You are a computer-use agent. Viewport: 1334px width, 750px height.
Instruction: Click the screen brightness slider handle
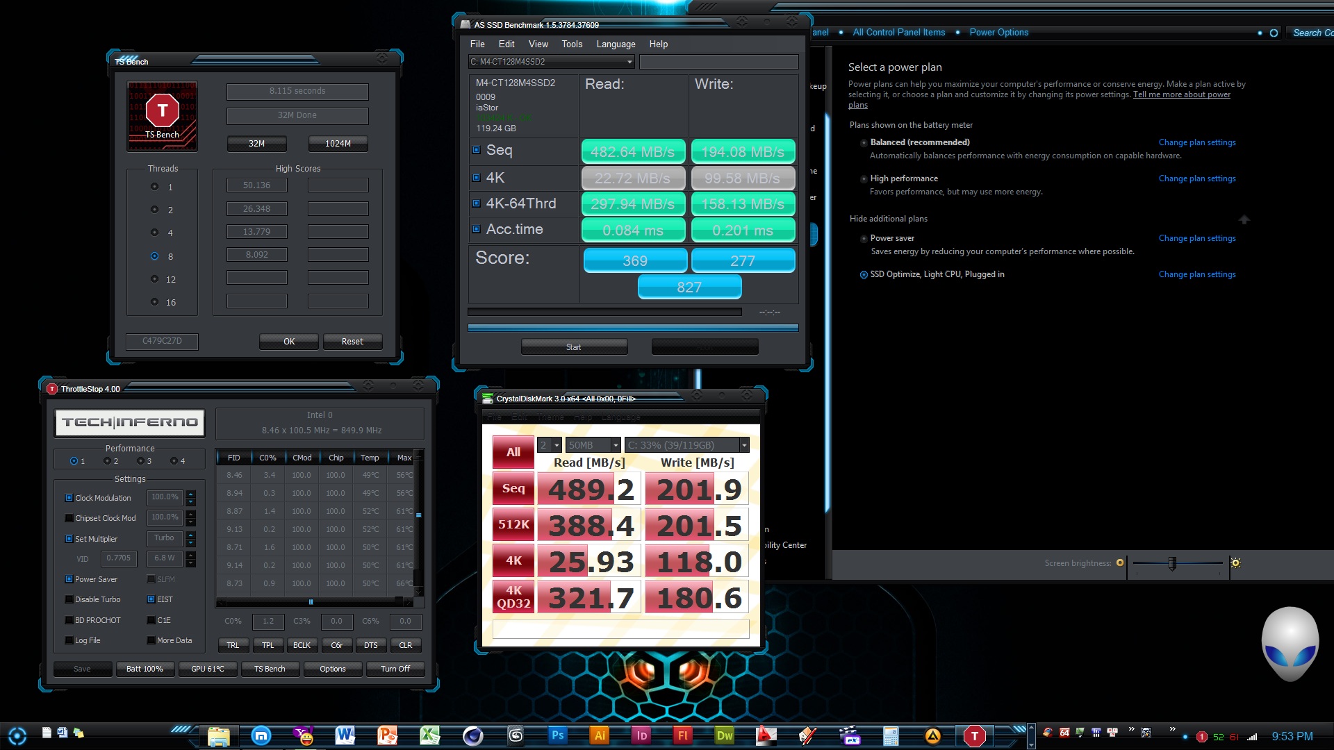1172,563
